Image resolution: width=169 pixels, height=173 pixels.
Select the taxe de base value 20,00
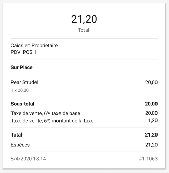click(151, 113)
